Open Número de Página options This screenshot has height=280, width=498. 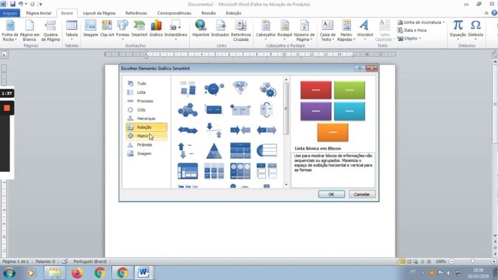pos(304,31)
